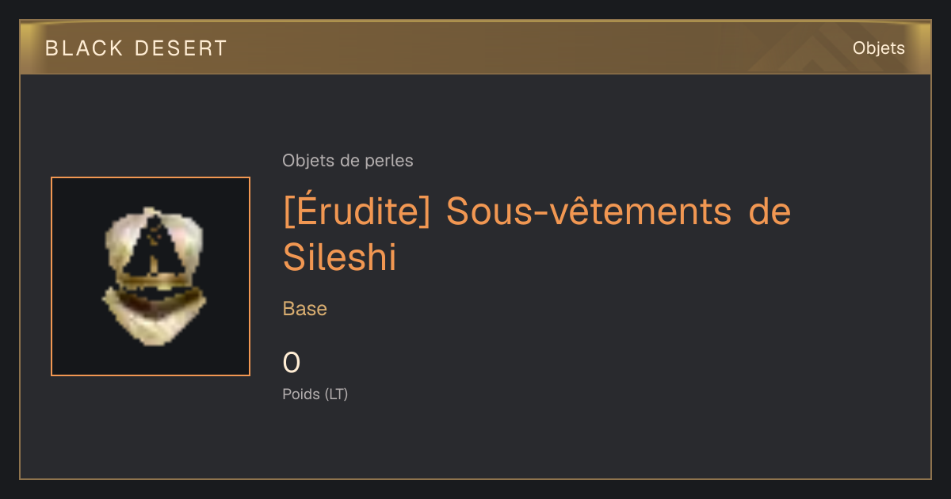
Task: Click the Base grade label
Action: tap(305, 309)
